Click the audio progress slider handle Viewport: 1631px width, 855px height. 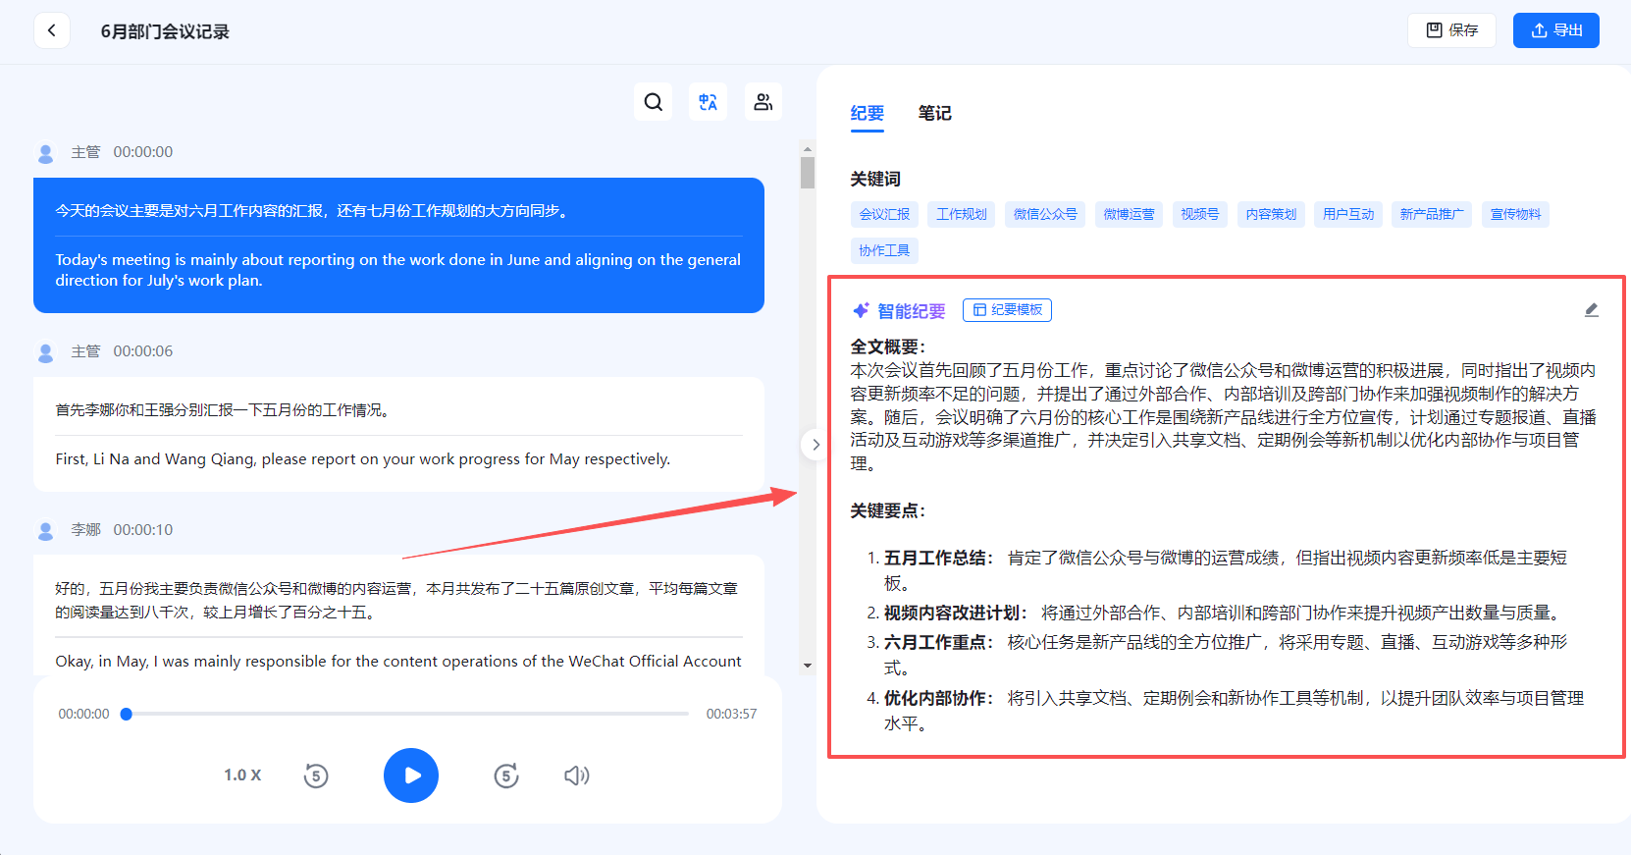pyautogui.click(x=127, y=714)
